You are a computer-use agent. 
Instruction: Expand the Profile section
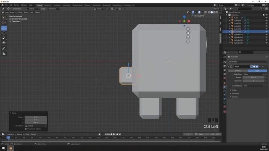point(234,90)
